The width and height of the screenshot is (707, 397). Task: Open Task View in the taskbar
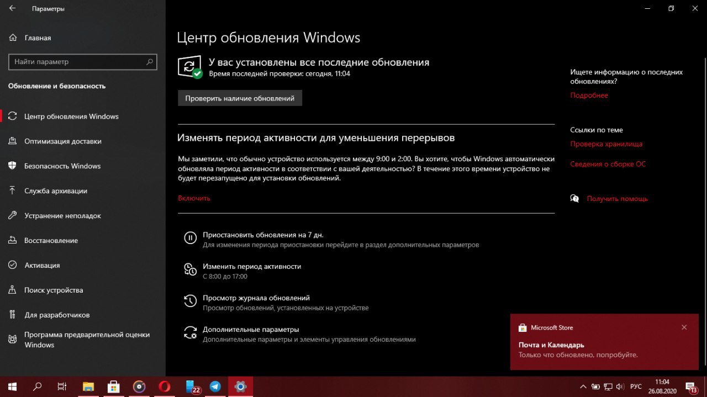(62, 387)
